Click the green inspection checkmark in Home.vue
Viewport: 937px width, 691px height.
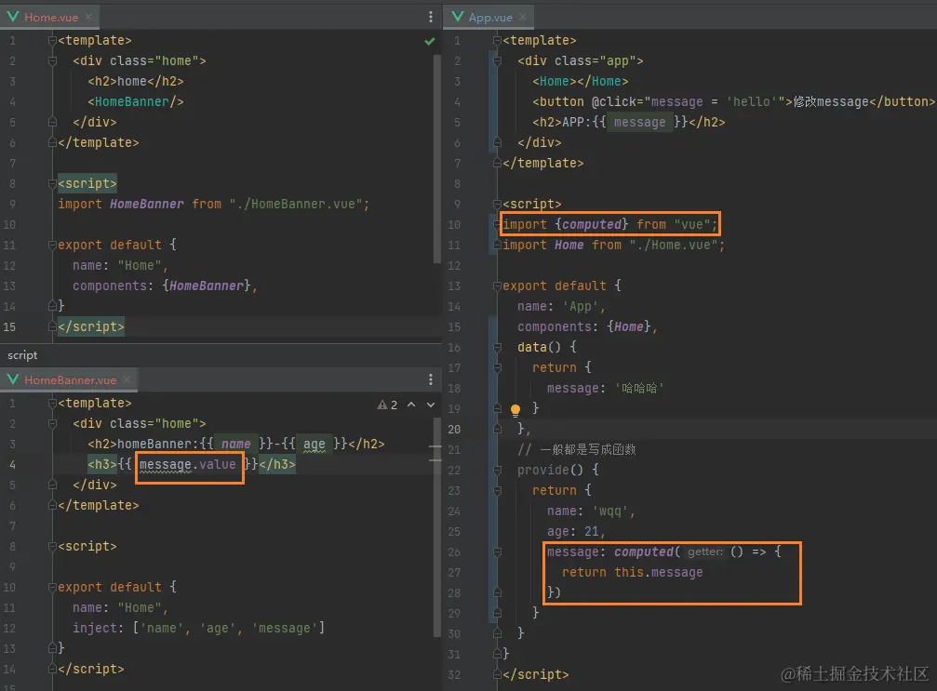[429, 41]
